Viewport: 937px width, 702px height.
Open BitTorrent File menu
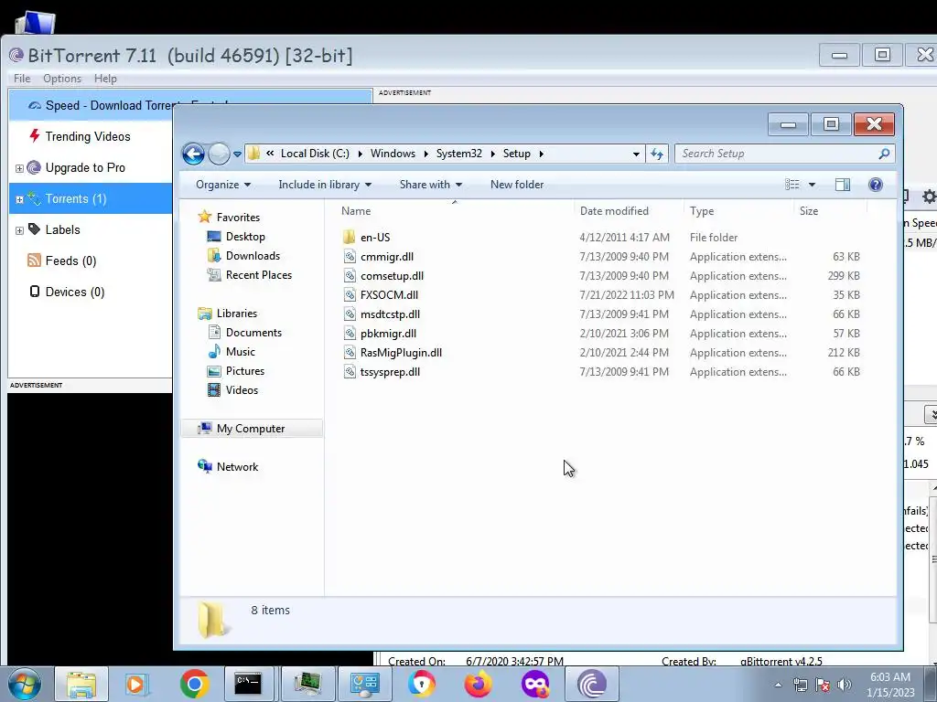point(22,79)
